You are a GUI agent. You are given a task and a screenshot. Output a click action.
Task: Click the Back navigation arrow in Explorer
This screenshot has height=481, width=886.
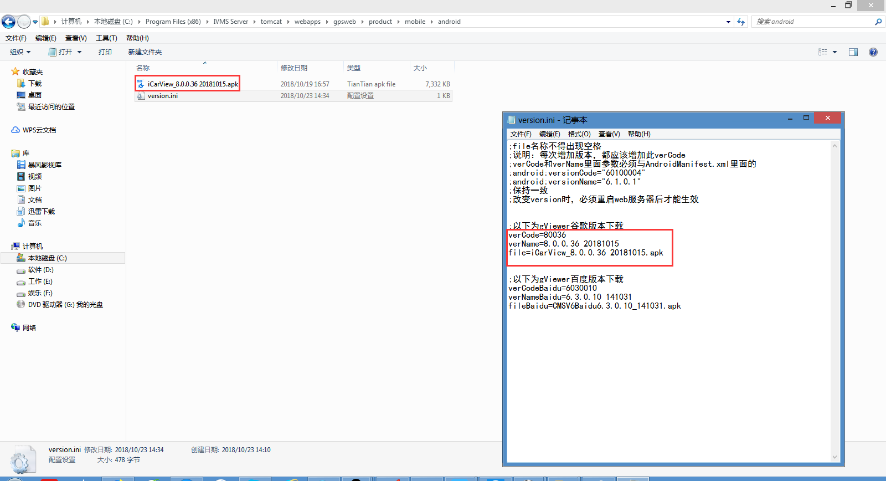click(8, 22)
